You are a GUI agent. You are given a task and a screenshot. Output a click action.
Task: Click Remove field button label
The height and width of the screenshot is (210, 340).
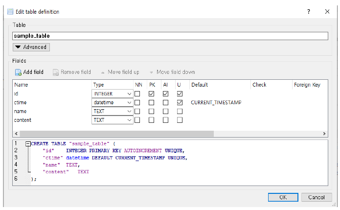coord(76,72)
